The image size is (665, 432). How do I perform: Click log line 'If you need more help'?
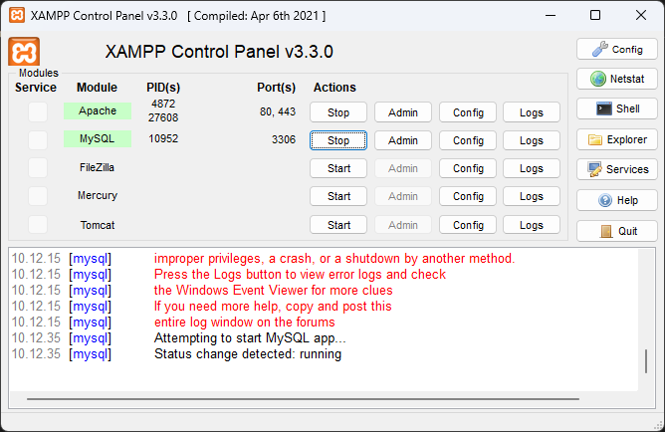point(273,307)
